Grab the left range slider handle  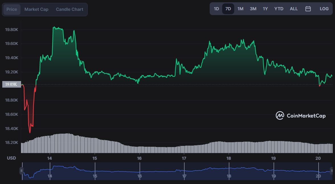click(21, 171)
